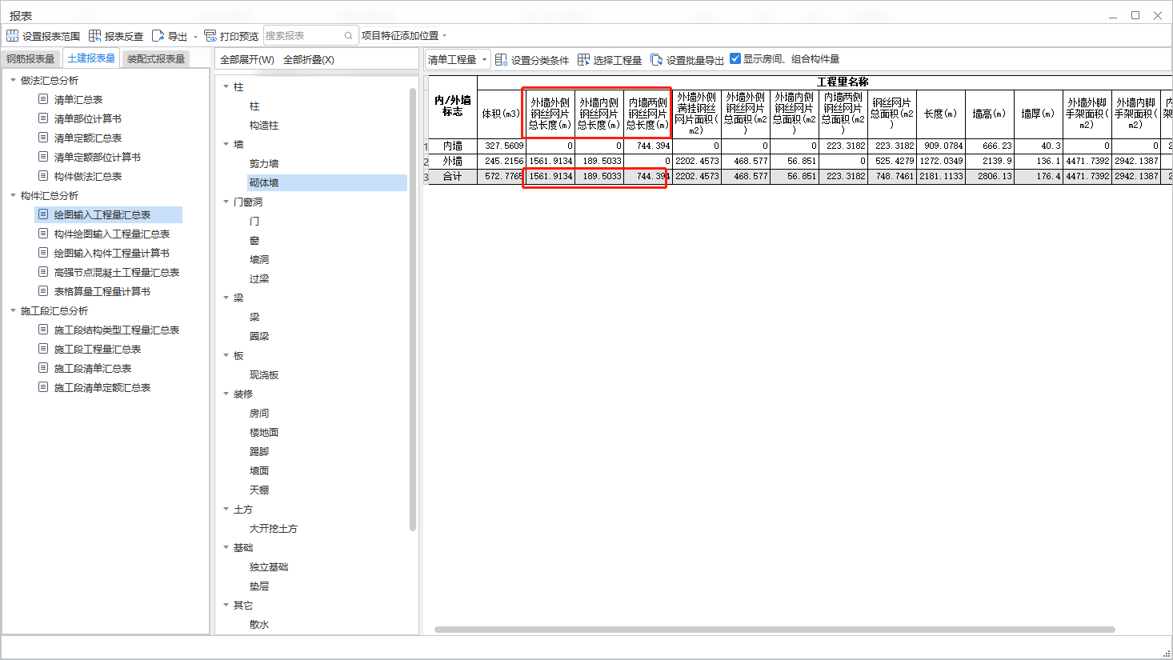Click the 打印预览 print preview icon
The height and width of the screenshot is (660, 1173).
210,36
